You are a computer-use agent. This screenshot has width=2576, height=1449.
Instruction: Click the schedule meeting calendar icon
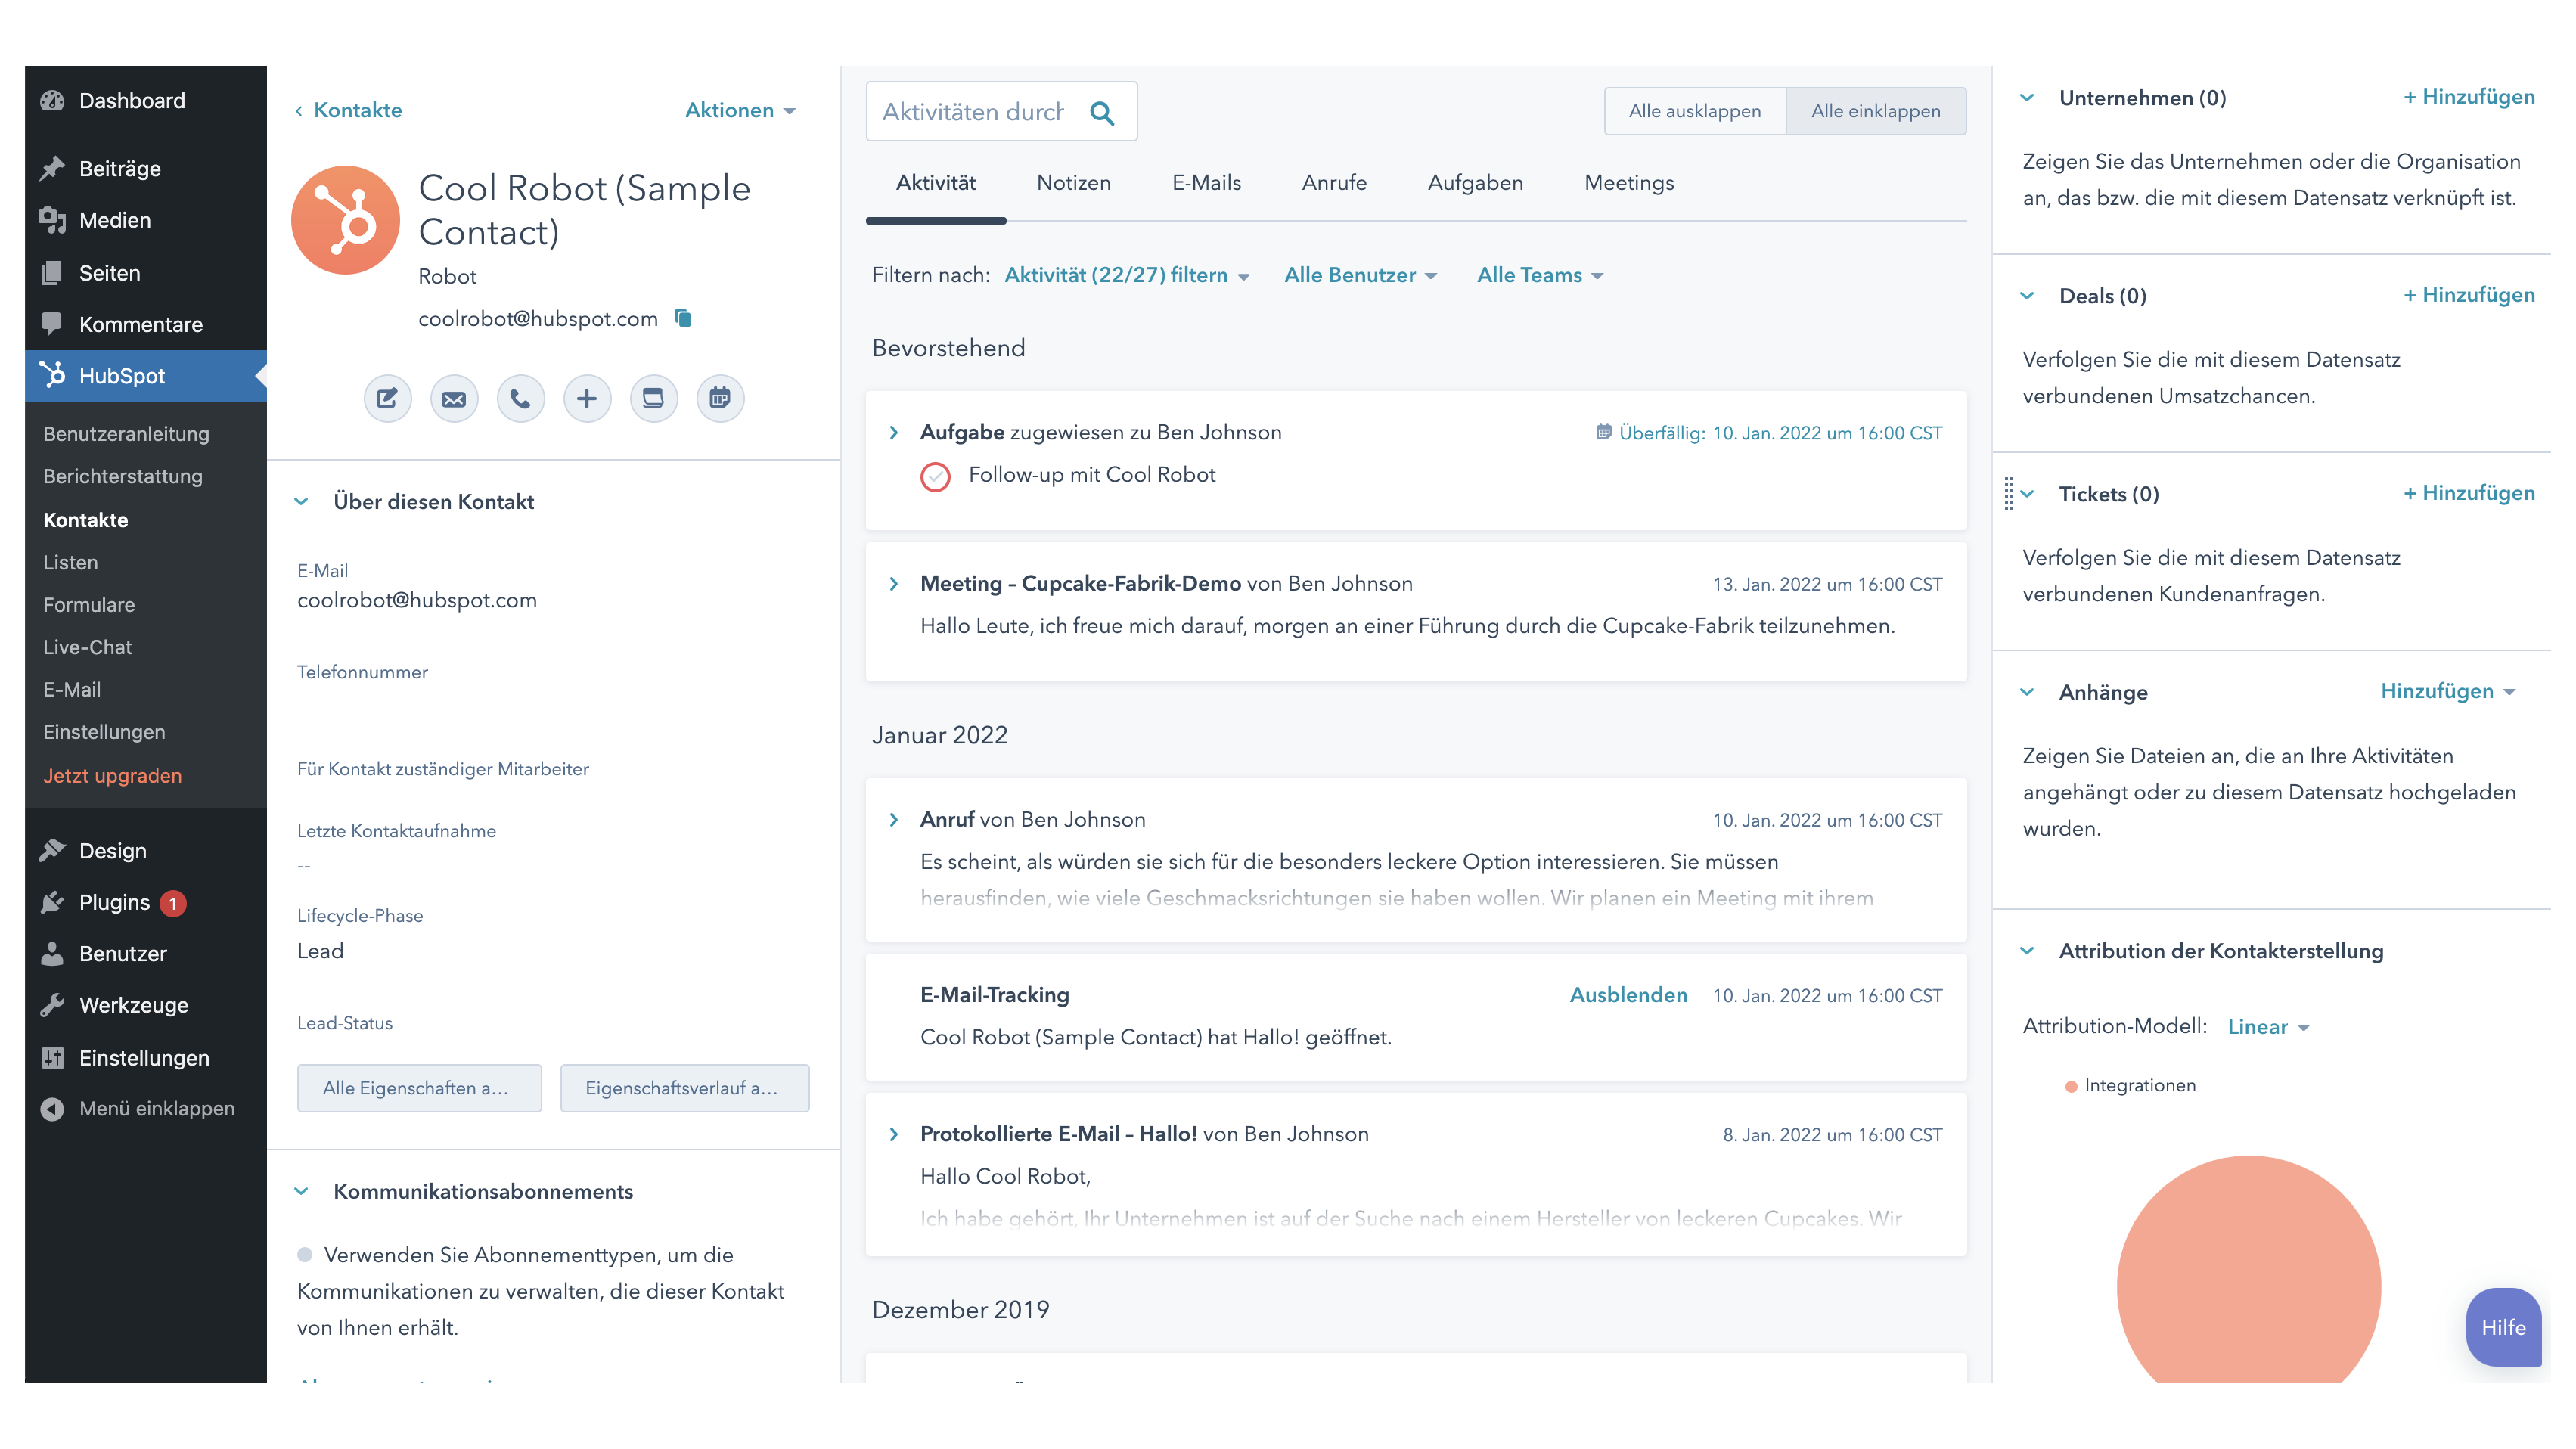point(720,398)
